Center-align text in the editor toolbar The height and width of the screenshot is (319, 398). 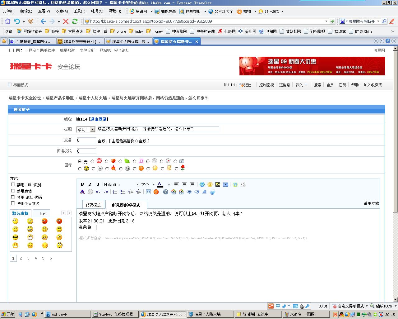point(184,184)
